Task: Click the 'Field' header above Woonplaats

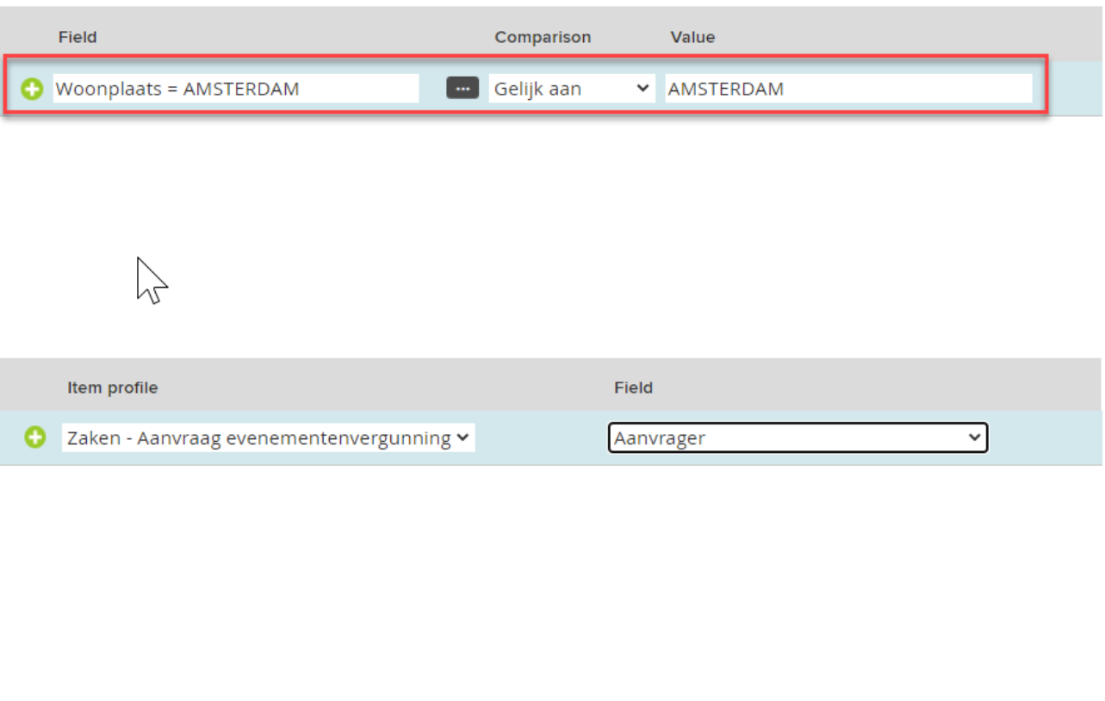Action: (78, 37)
